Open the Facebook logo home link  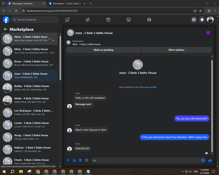[6, 20]
